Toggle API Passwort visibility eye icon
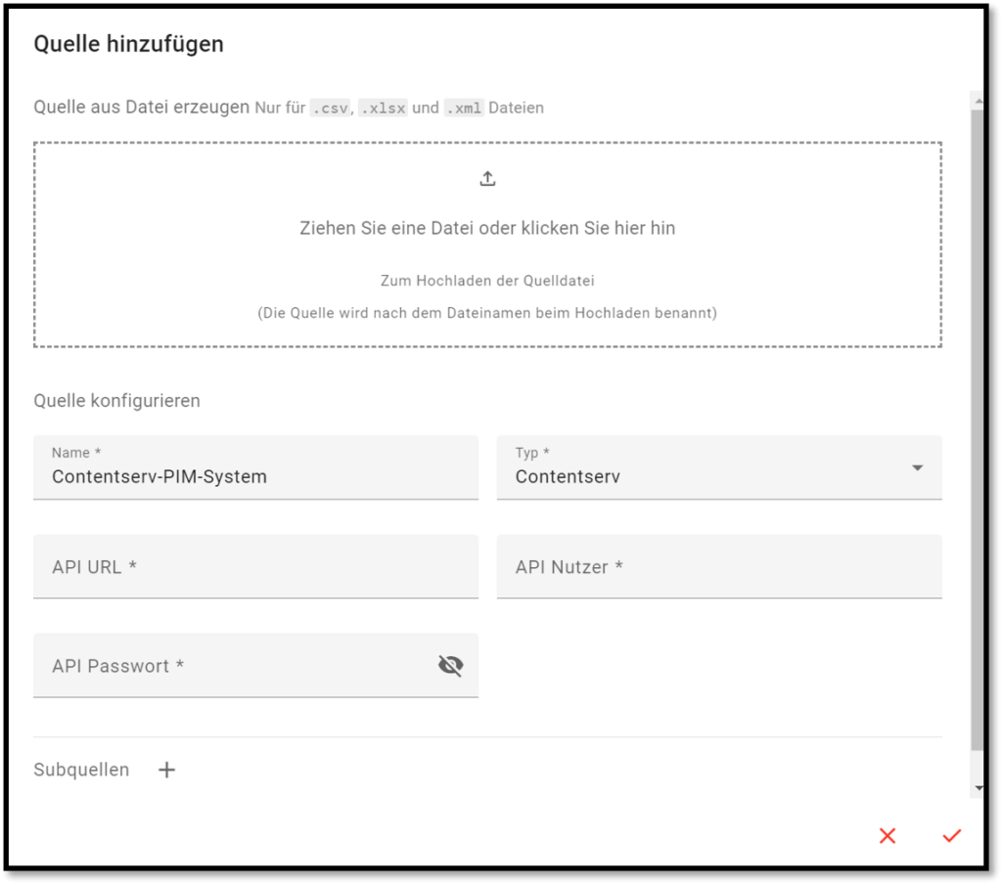 tap(450, 666)
